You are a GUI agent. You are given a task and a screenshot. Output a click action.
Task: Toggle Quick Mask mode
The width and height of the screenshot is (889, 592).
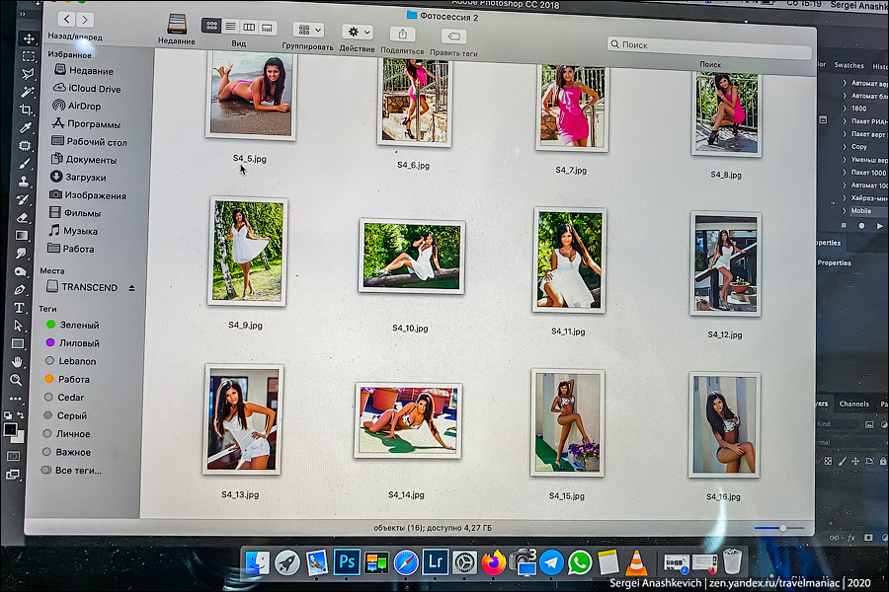14,456
